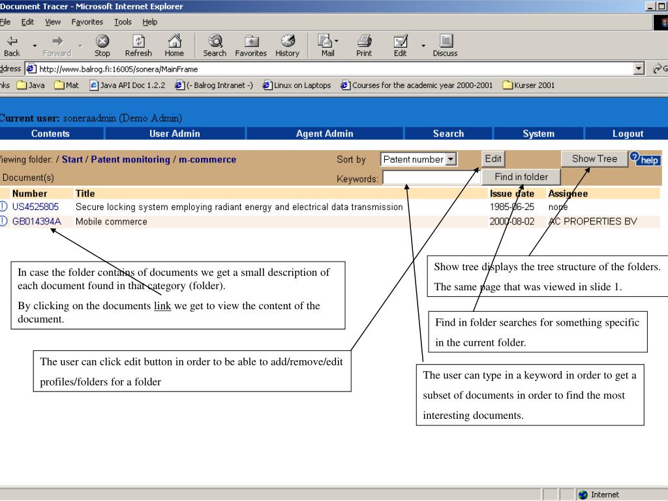Open Courses for the academic year bookmark

(x=417, y=85)
